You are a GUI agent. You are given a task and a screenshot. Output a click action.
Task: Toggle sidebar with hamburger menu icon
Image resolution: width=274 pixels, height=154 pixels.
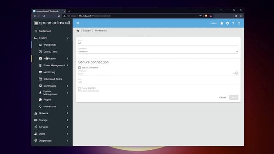(x=78, y=23)
